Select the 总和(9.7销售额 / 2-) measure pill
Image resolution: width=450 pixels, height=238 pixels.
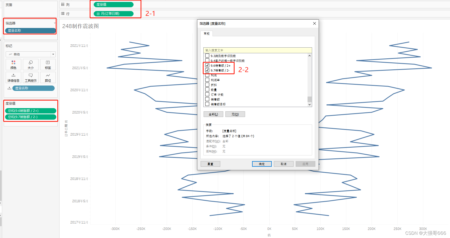(30, 117)
